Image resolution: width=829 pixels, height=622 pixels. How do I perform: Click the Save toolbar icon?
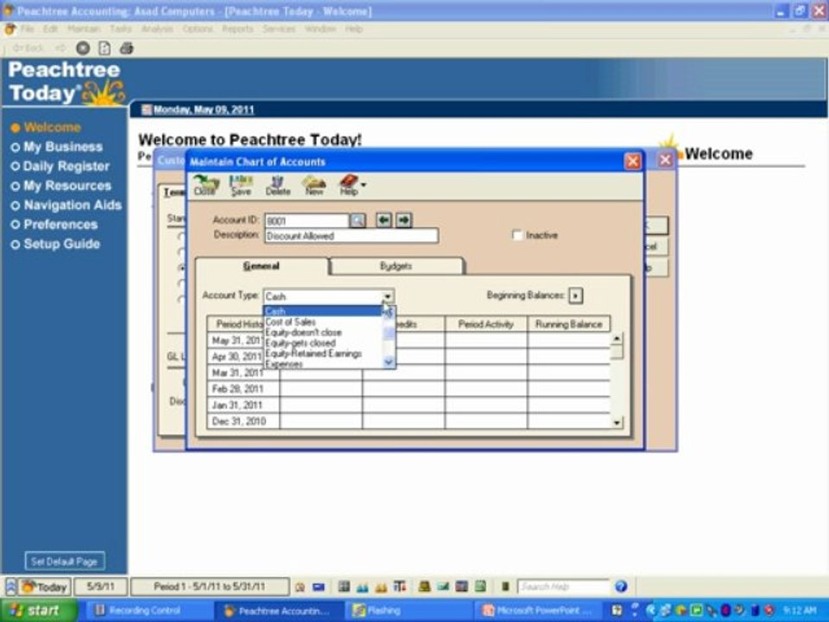241,185
